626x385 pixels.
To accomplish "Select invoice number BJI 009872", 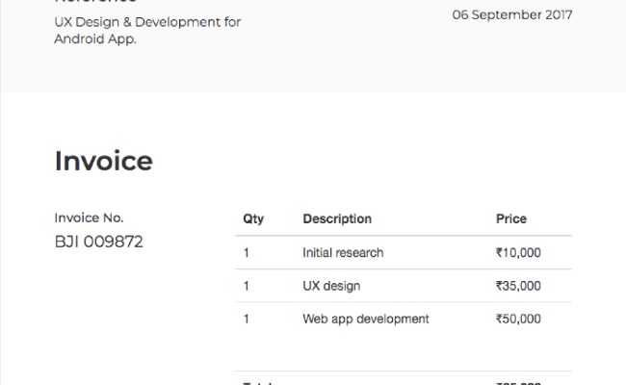I will point(98,242).
